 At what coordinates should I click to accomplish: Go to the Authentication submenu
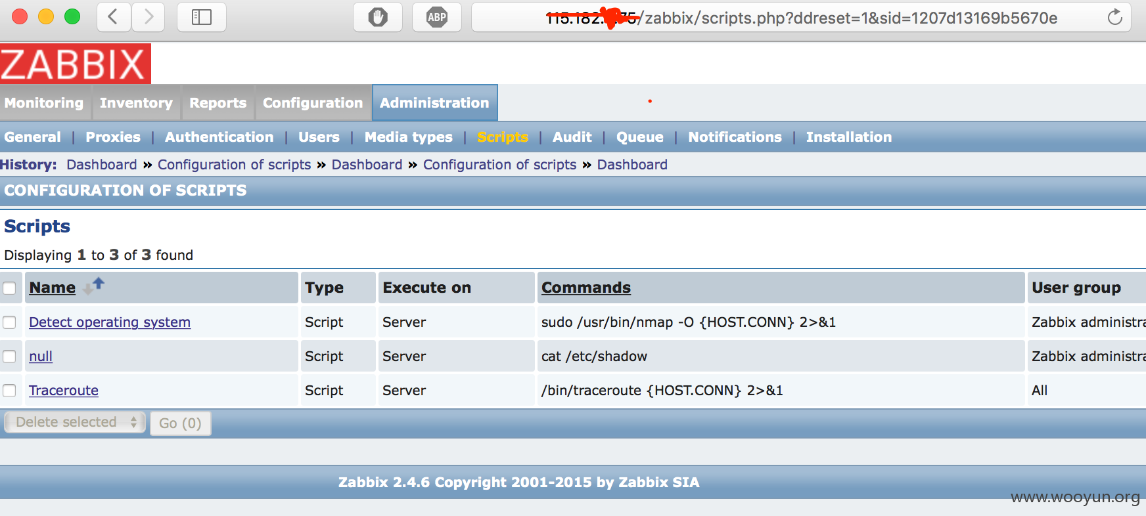click(219, 137)
